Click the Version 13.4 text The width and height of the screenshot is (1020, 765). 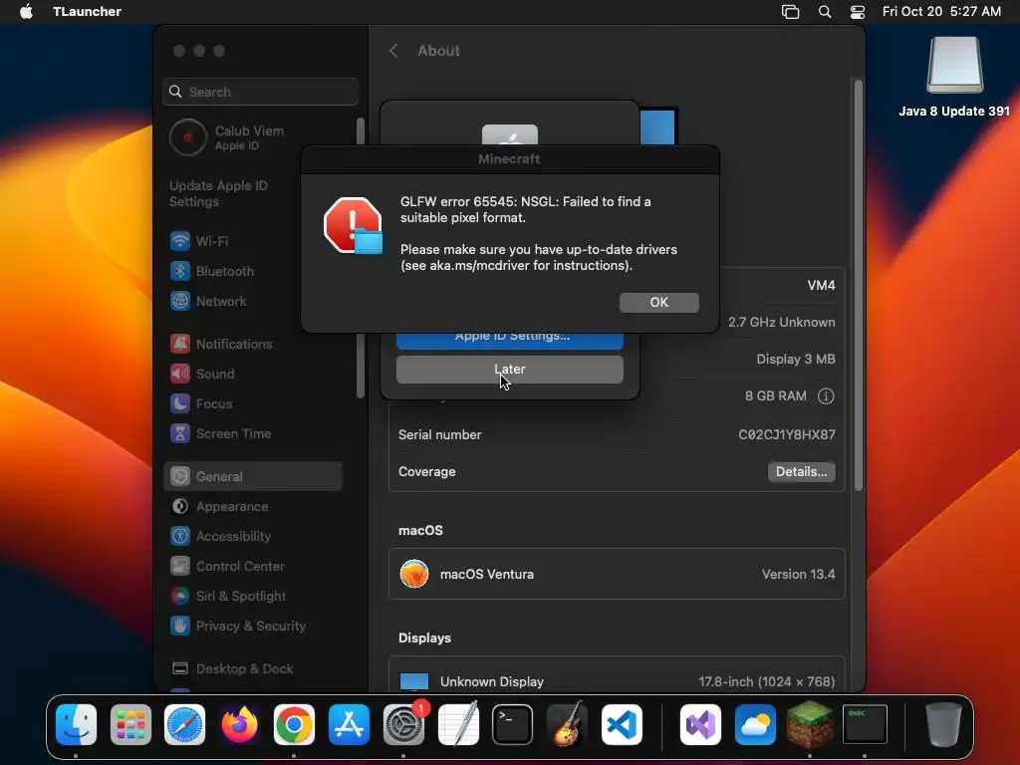click(x=798, y=574)
